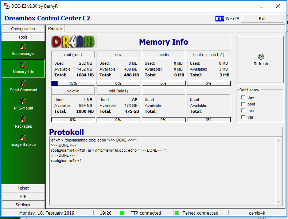
Task: Click the osmio4k hostname in status bar
Action: [x=257, y=213]
